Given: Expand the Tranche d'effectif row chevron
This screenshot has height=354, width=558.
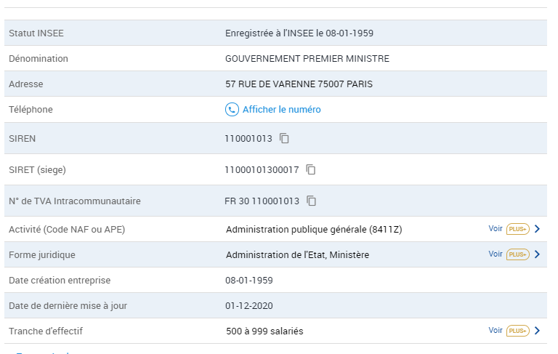Looking at the screenshot, I should (538, 330).
